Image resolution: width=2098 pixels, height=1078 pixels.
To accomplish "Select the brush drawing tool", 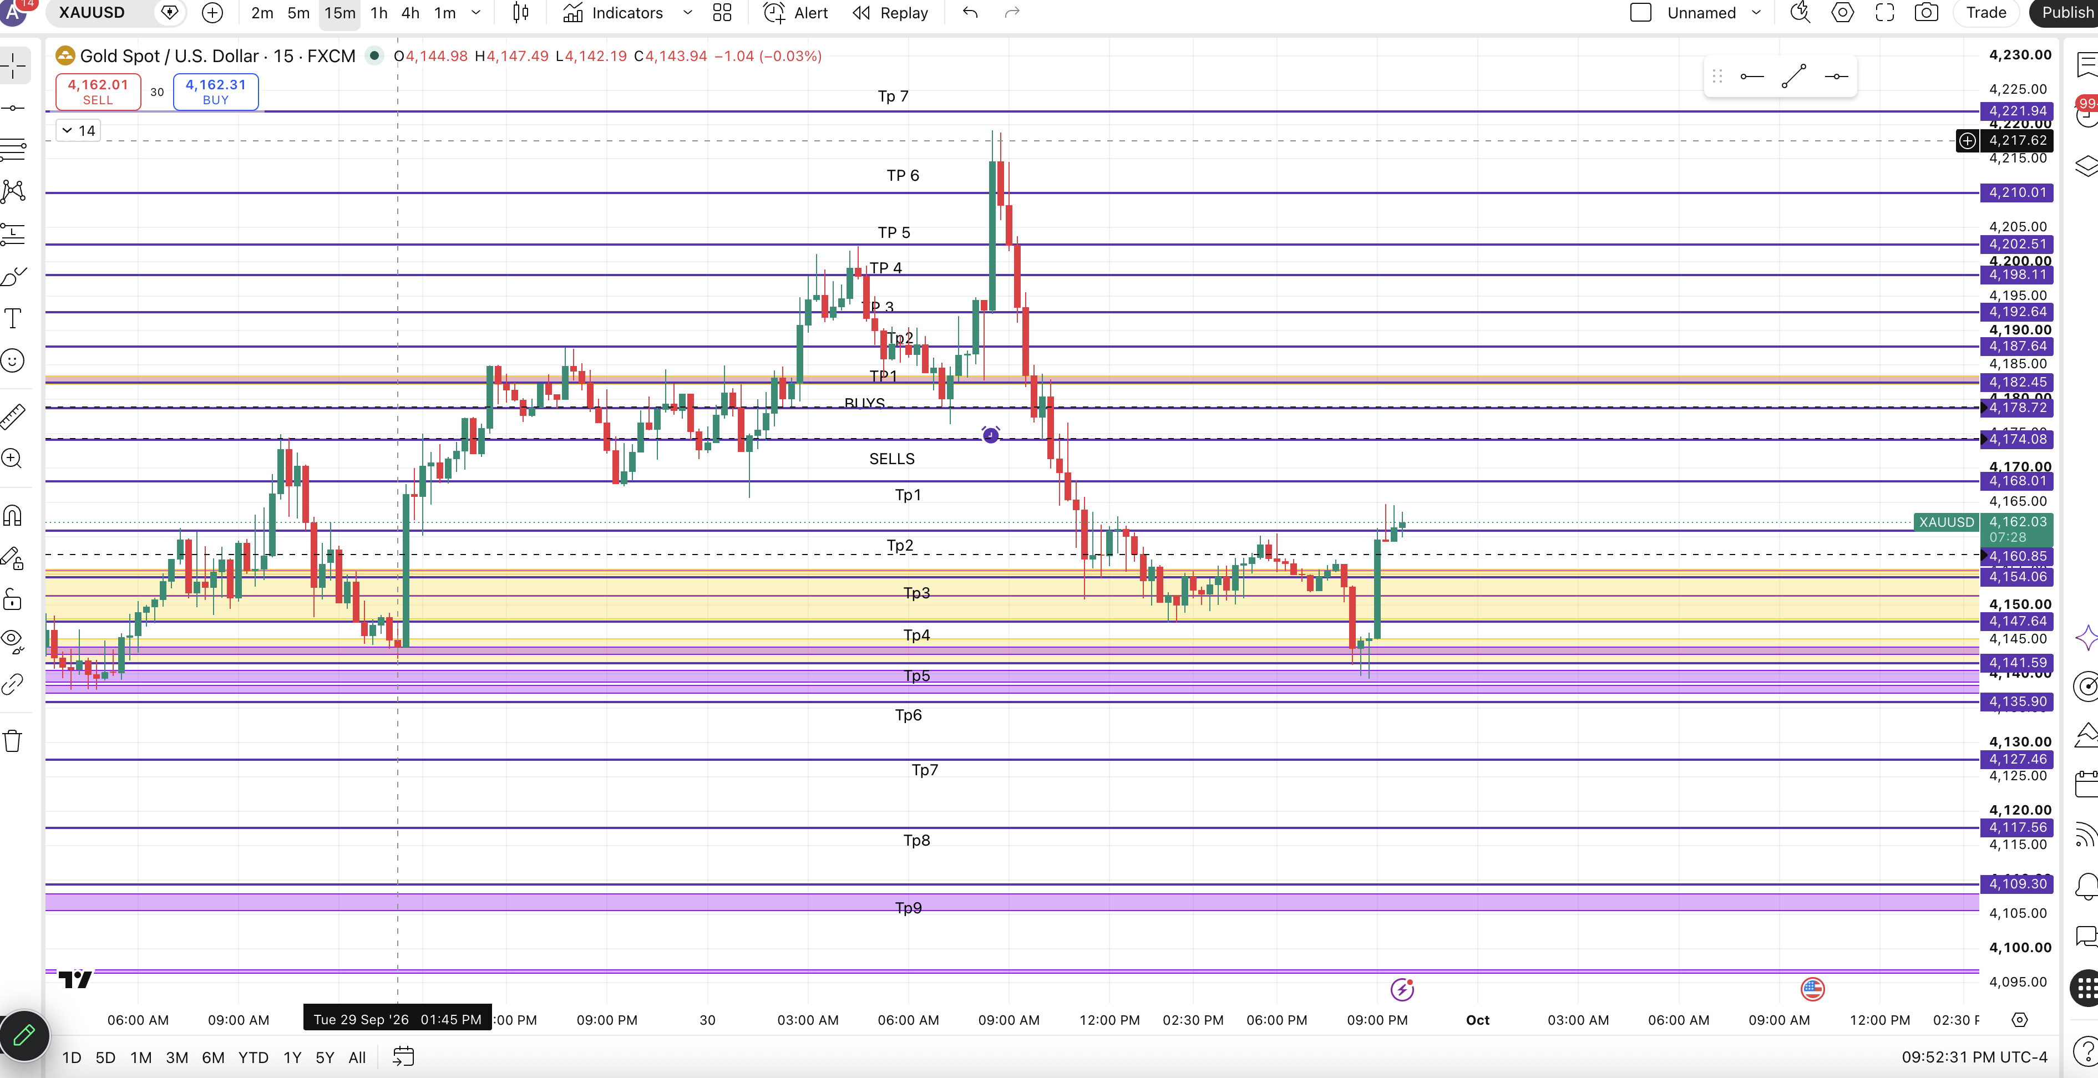I will click(14, 277).
